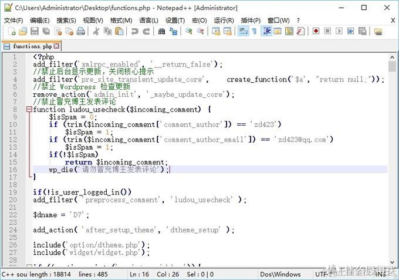Create a new file with the New toolbar icon
This screenshot has width=399, height=280.
(12, 31)
